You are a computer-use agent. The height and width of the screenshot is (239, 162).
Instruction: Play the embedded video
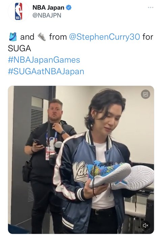[x=81, y=160]
